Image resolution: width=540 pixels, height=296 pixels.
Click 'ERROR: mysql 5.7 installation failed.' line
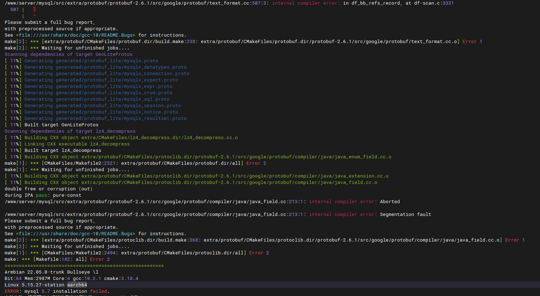coord(57,291)
